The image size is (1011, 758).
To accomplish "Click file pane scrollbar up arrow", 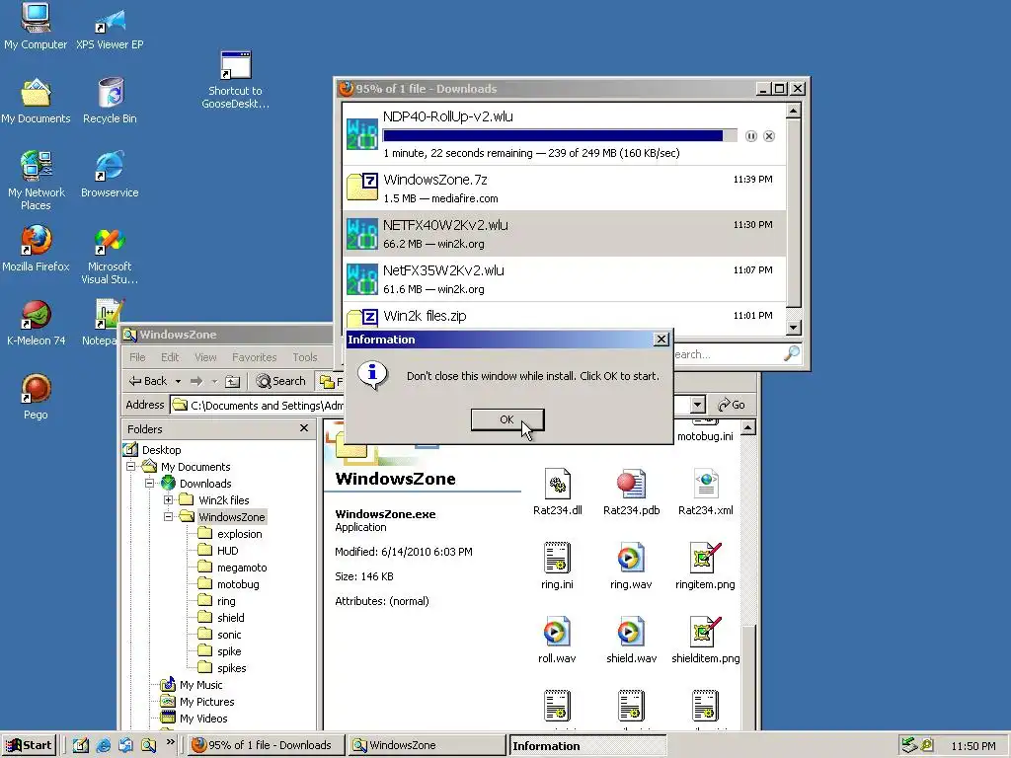I will tap(748, 427).
